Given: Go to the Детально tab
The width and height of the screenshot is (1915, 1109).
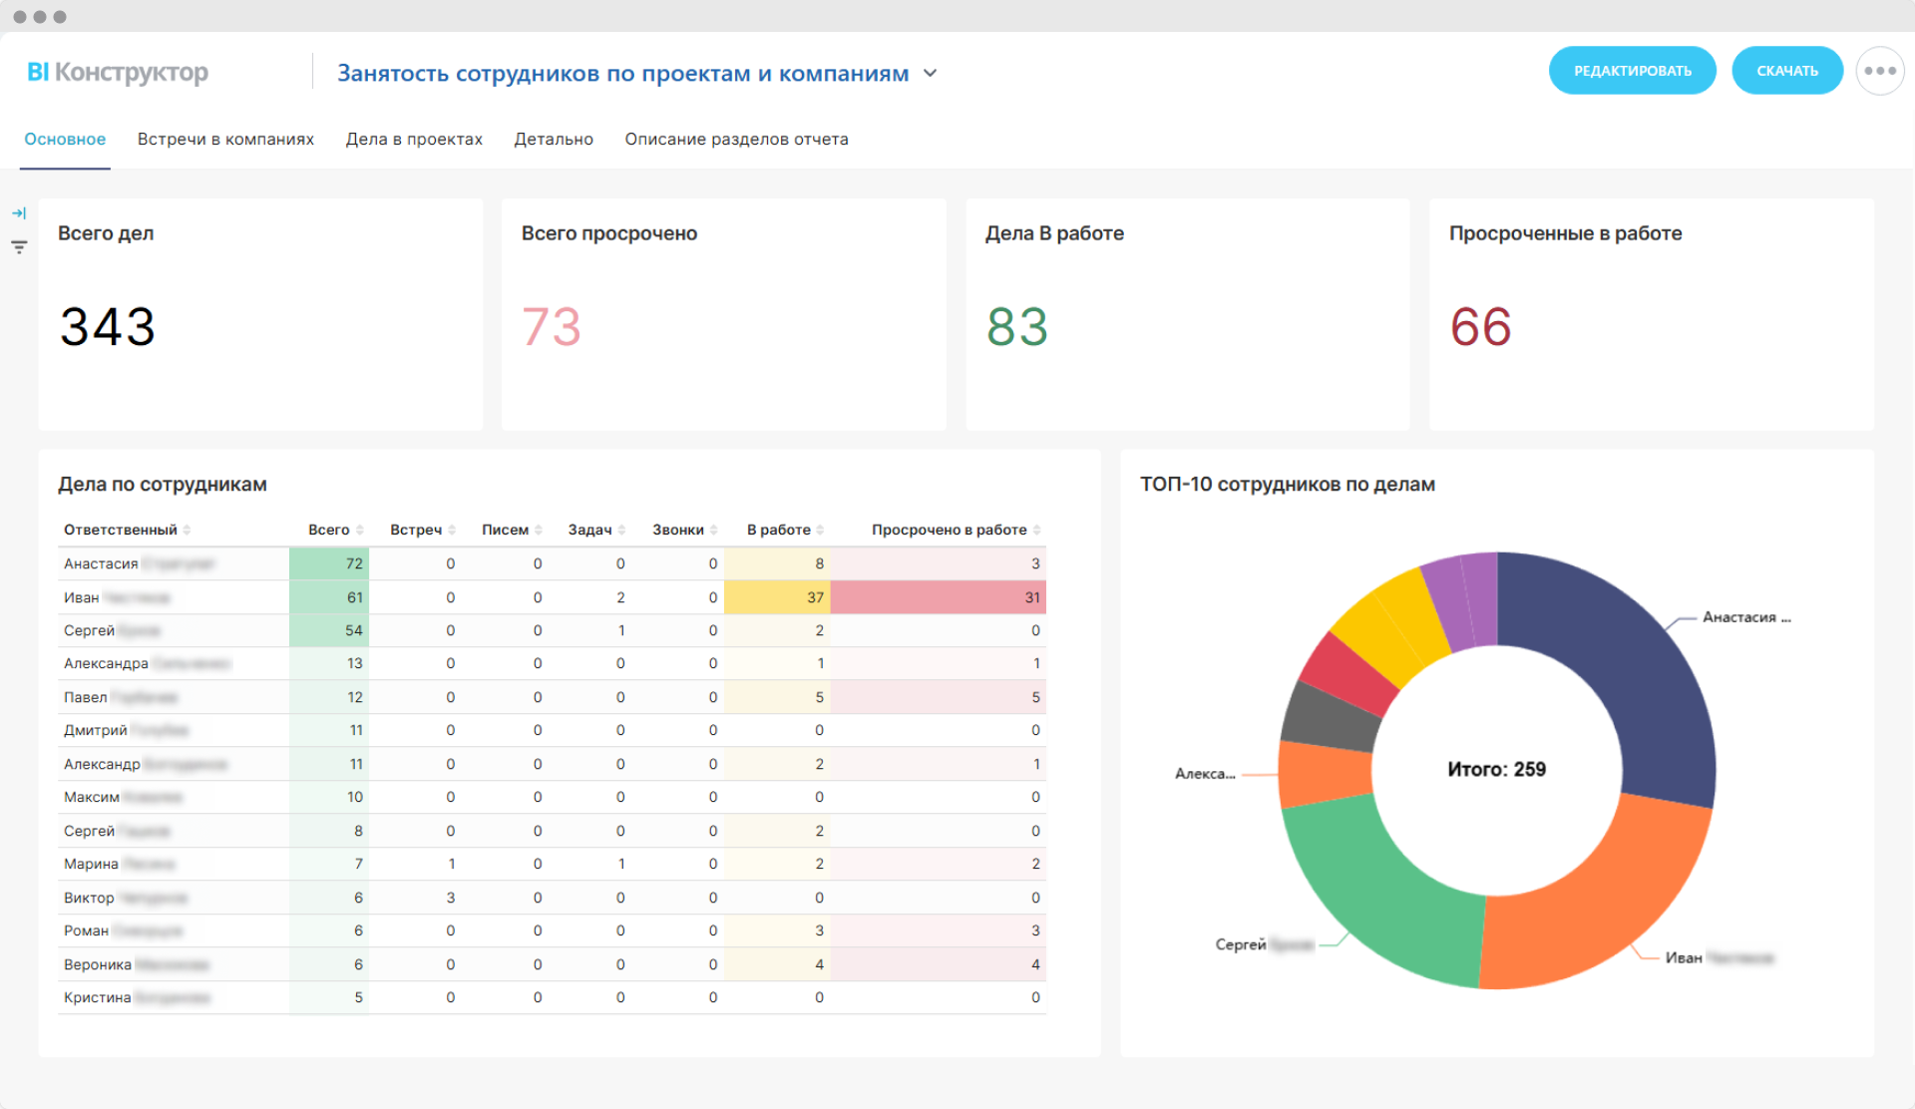Looking at the screenshot, I should [554, 140].
